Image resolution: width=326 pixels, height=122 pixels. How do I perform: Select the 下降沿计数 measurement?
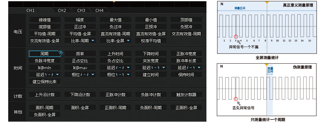click(80, 94)
